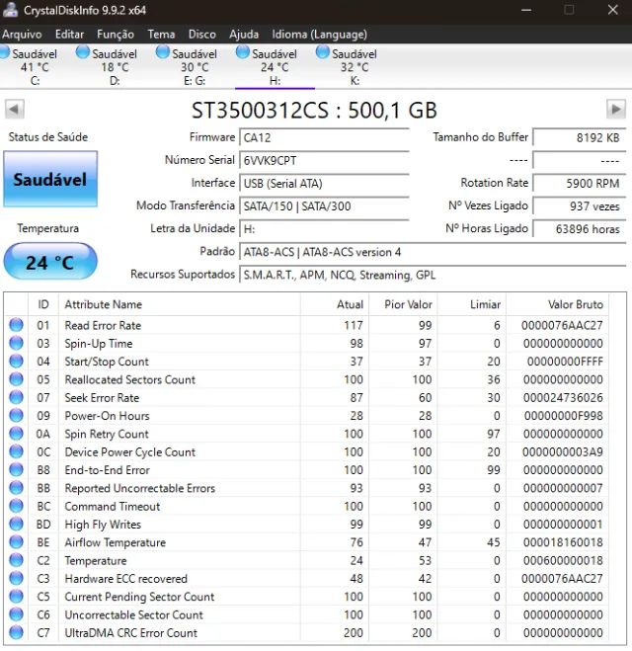Click the Firmware field showing CA12
The width and height of the screenshot is (632, 651).
(x=324, y=137)
